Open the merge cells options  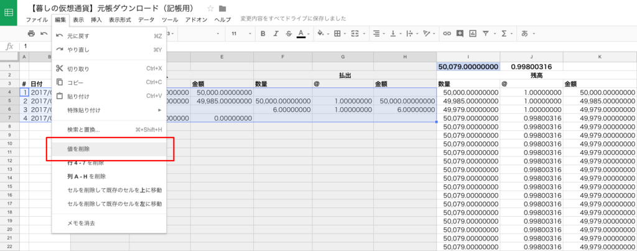click(x=356, y=34)
